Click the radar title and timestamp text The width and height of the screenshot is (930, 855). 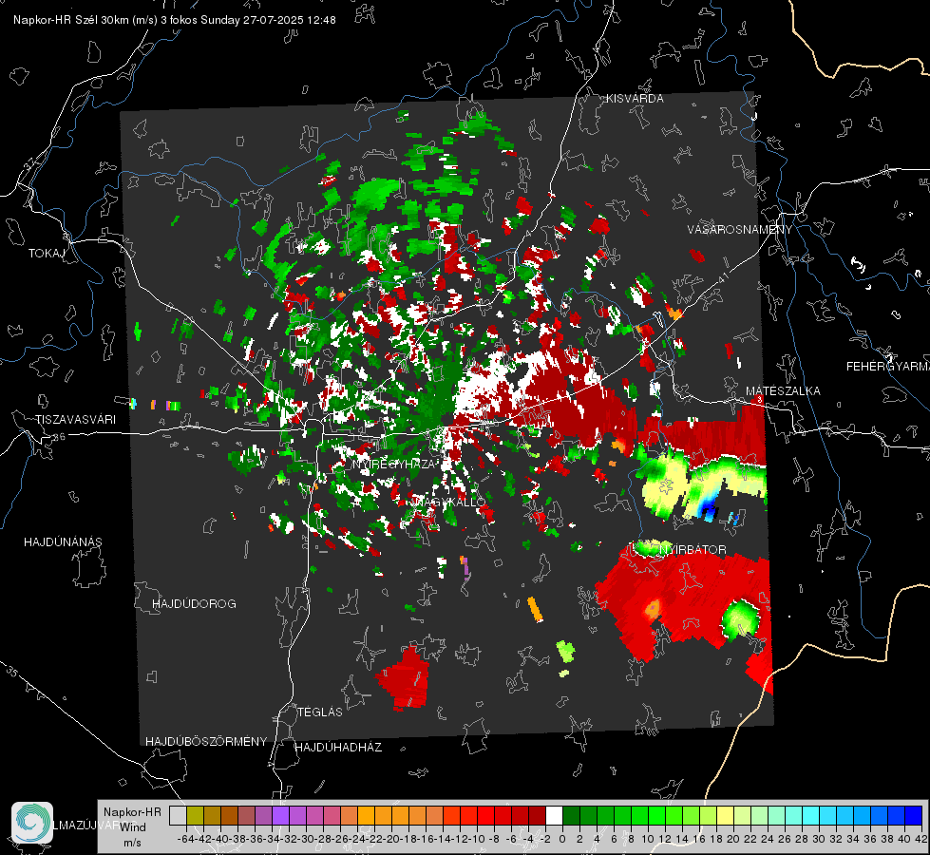point(175,20)
